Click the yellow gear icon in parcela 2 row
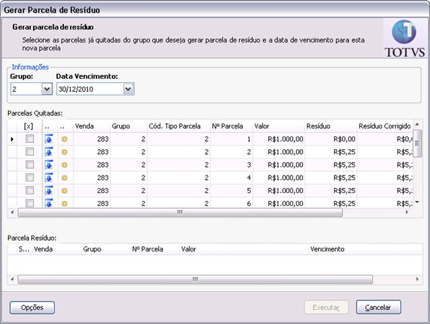 click(x=65, y=152)
